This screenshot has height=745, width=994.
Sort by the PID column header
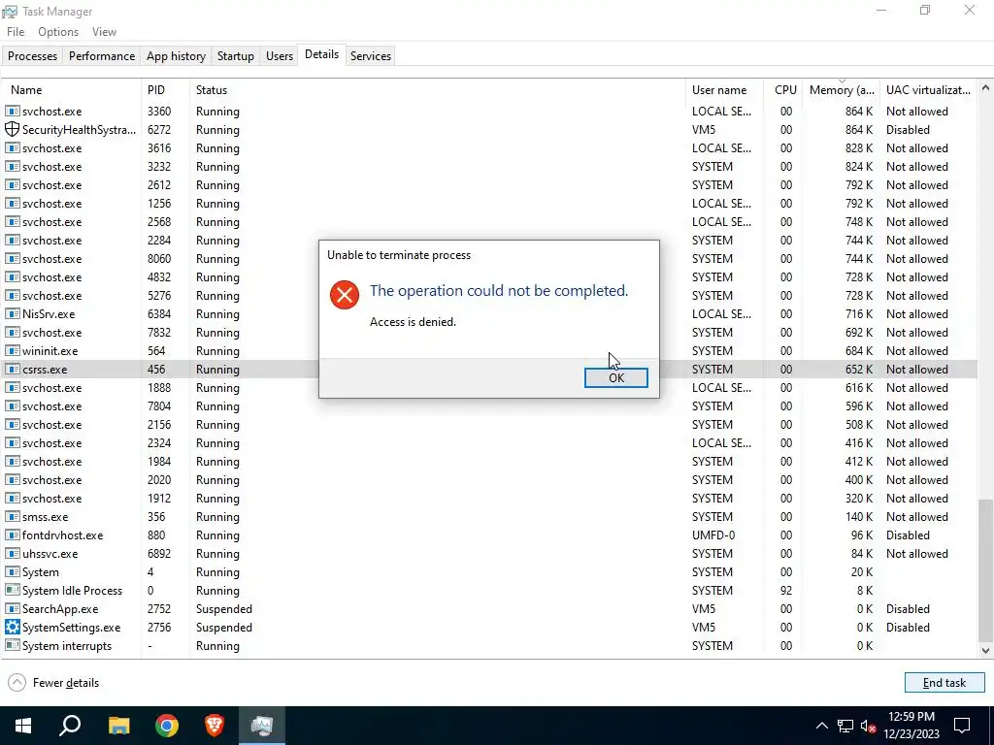click(165, 90)
